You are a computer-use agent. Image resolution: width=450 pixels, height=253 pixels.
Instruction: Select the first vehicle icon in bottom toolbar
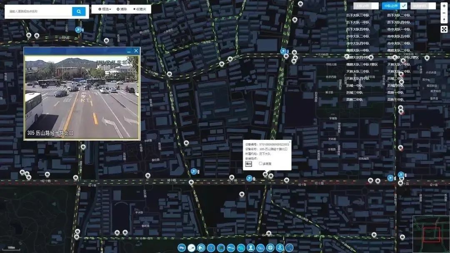click(182, 248)
